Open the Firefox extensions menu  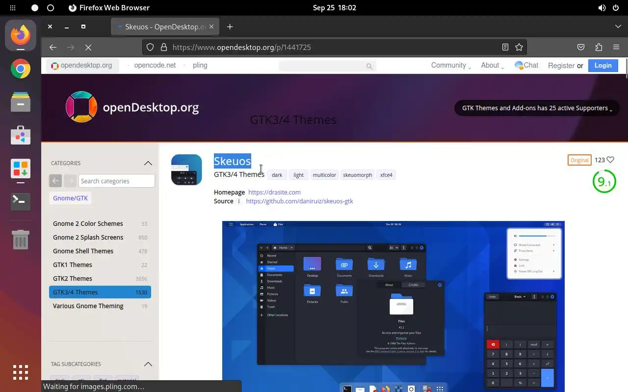pos(599,47)
